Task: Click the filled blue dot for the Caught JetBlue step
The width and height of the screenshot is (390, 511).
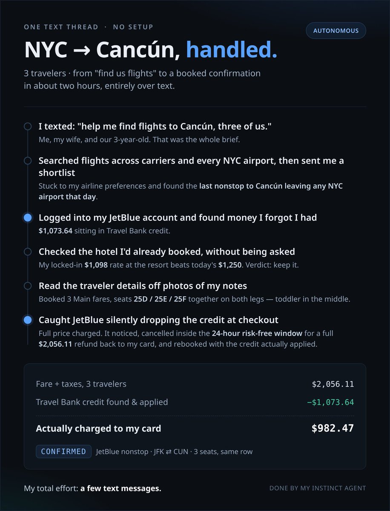Action: pyautogui.click(x=28, y=320)
